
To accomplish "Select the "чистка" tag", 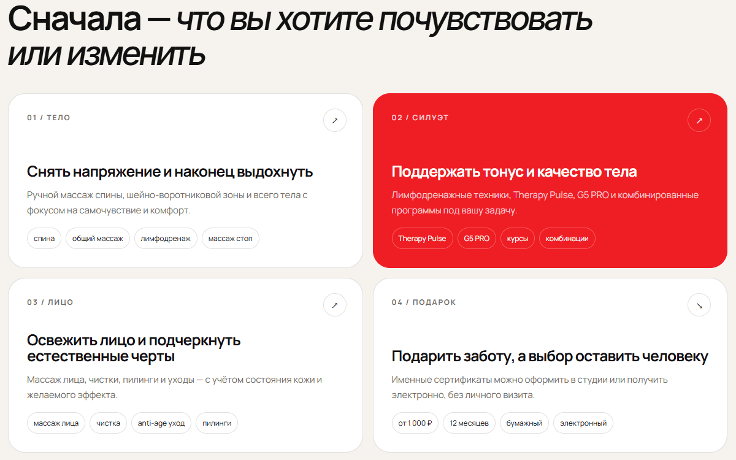I will [109, 423].
